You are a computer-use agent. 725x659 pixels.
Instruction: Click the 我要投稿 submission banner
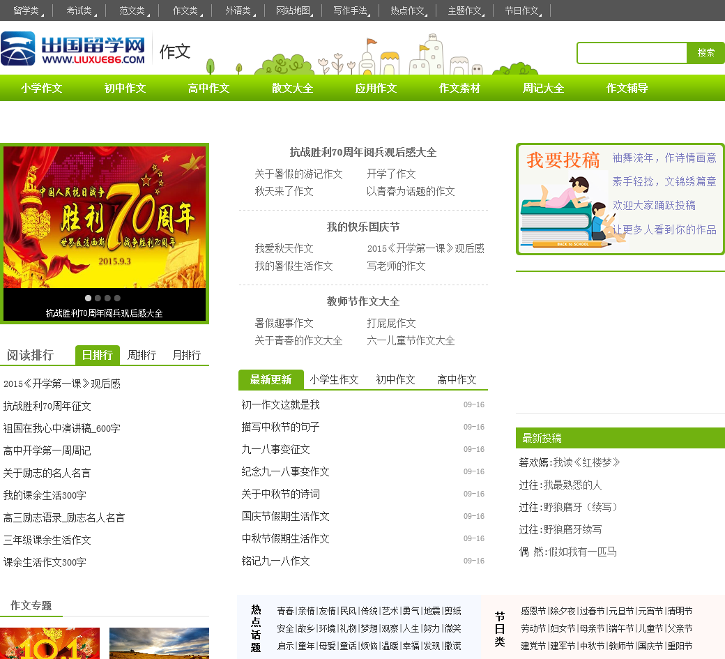click(620, 199)
